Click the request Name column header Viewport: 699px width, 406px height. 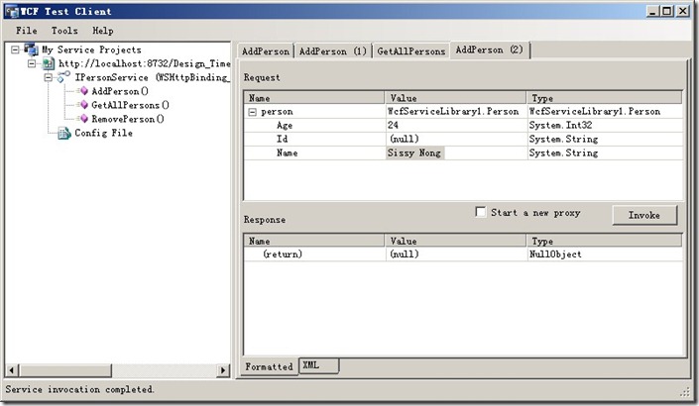(x=314, y=97)
